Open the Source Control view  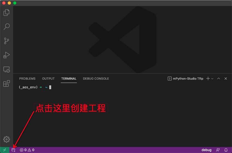[x=7, y=41]
